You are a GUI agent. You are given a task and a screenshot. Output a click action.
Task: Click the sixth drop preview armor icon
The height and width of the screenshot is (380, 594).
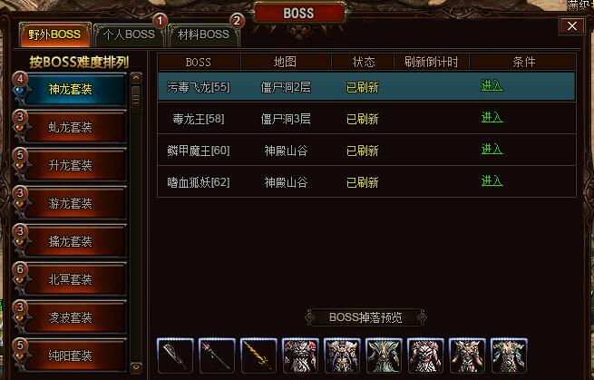coord(384,356)
